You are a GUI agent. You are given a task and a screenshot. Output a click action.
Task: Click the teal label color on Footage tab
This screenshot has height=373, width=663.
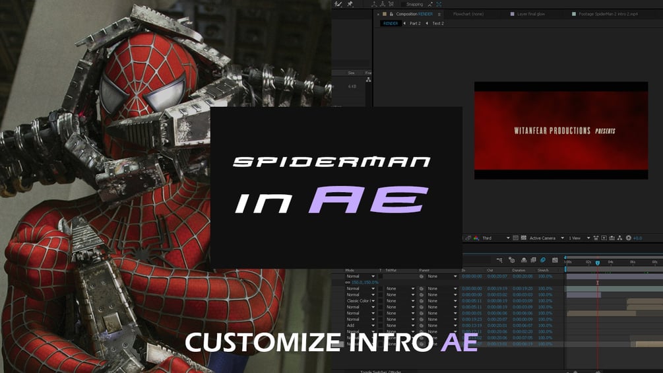click(x=574, y=14)
